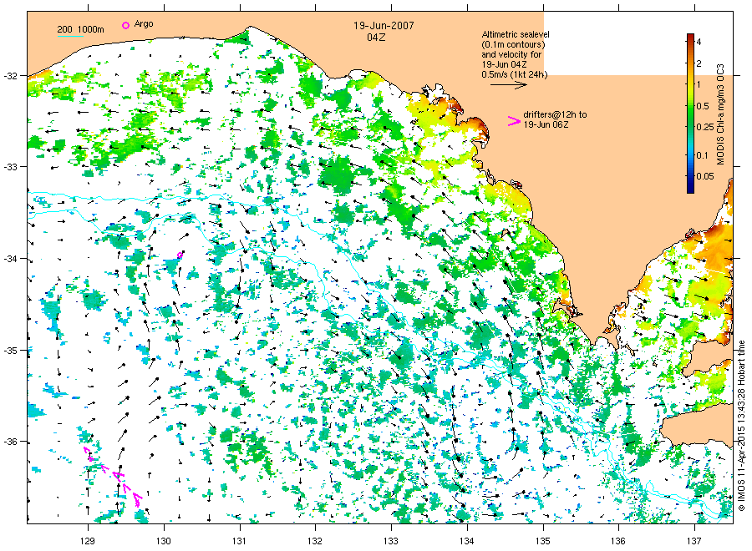Click the IMOS copyright timestamp text
The image size is (752, 551).
[x=741, y=426]
